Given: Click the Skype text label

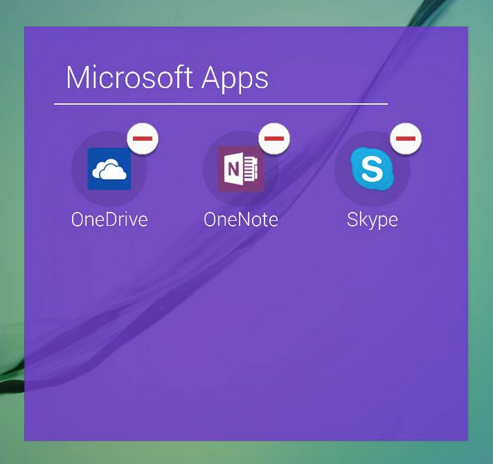Looking at the screenshot, I should (372, 220).
